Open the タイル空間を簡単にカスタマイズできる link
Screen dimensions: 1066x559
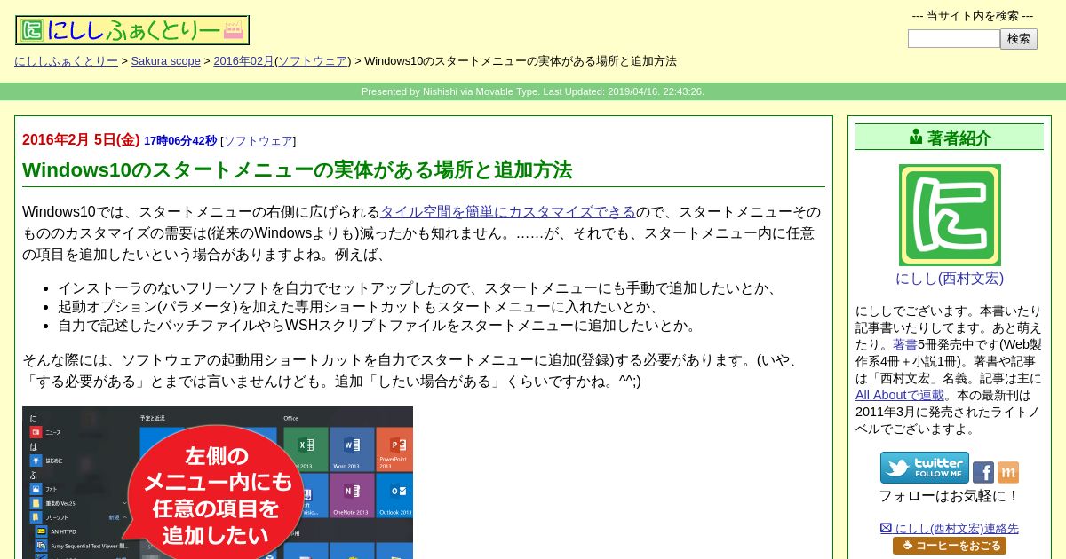point(508,212)
